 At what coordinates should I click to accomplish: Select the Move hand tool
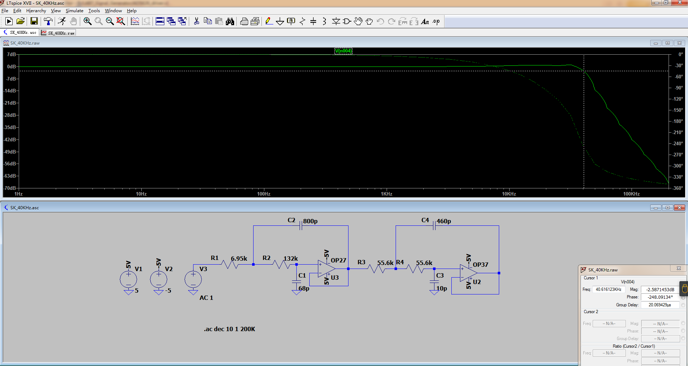358,22
